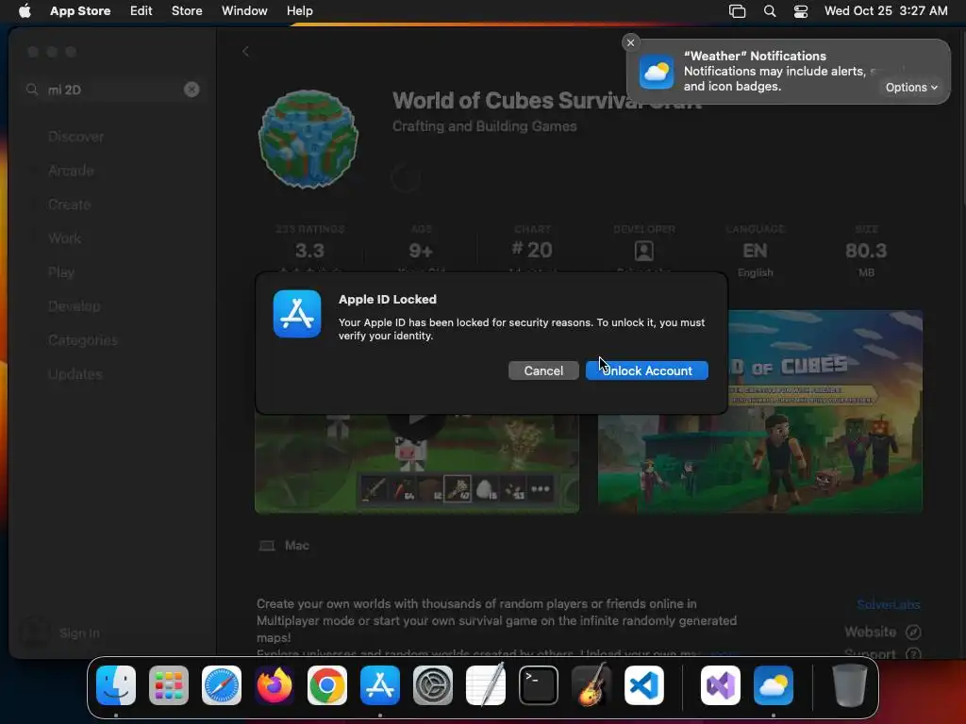Click the App Store icon in the dialog
The width and height of the screenshot is (966, 724).
[297, 314]
